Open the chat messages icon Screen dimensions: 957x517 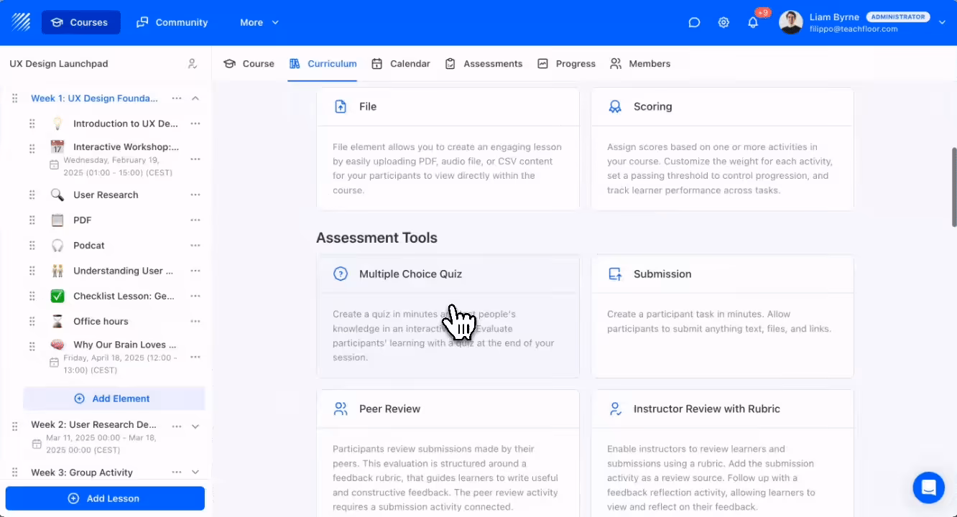[x=694, y=22]
